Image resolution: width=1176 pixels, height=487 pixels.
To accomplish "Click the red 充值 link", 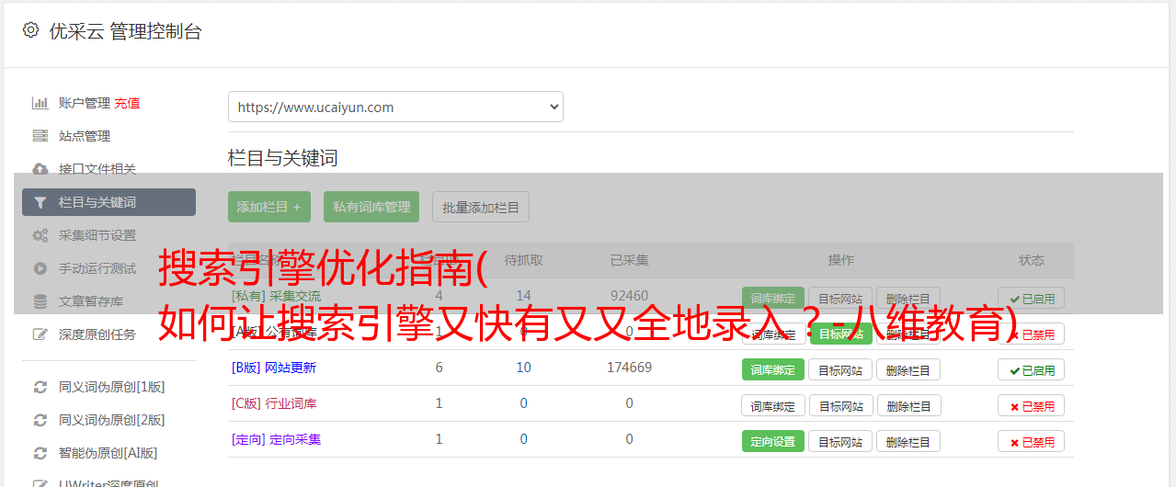I will pos(127,103).
